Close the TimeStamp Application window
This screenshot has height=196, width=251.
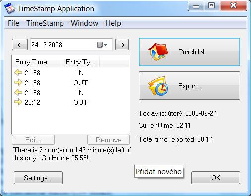pos(233,6)
